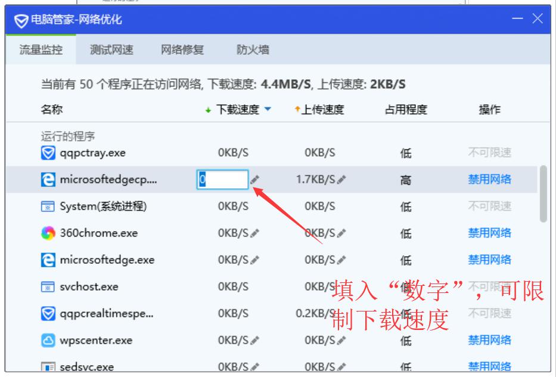Open the 防火墙 tab
Screen dimensions: 556x377
(253, 49)
